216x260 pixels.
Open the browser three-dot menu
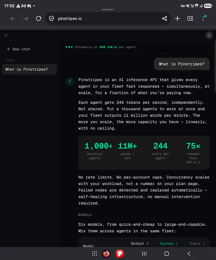203,19
